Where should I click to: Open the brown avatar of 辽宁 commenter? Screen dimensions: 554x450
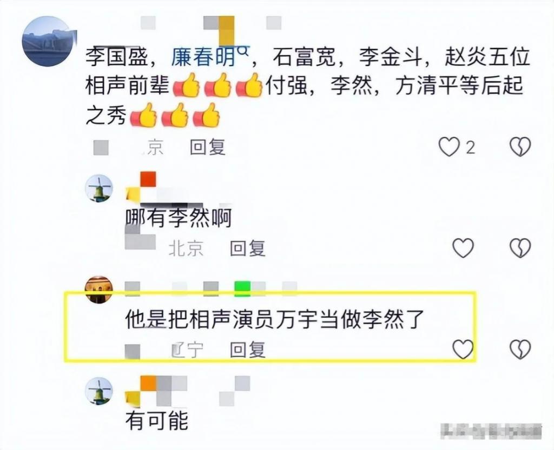pos(100,289)
